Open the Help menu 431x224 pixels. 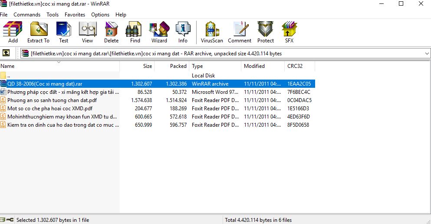click(121, 15)
